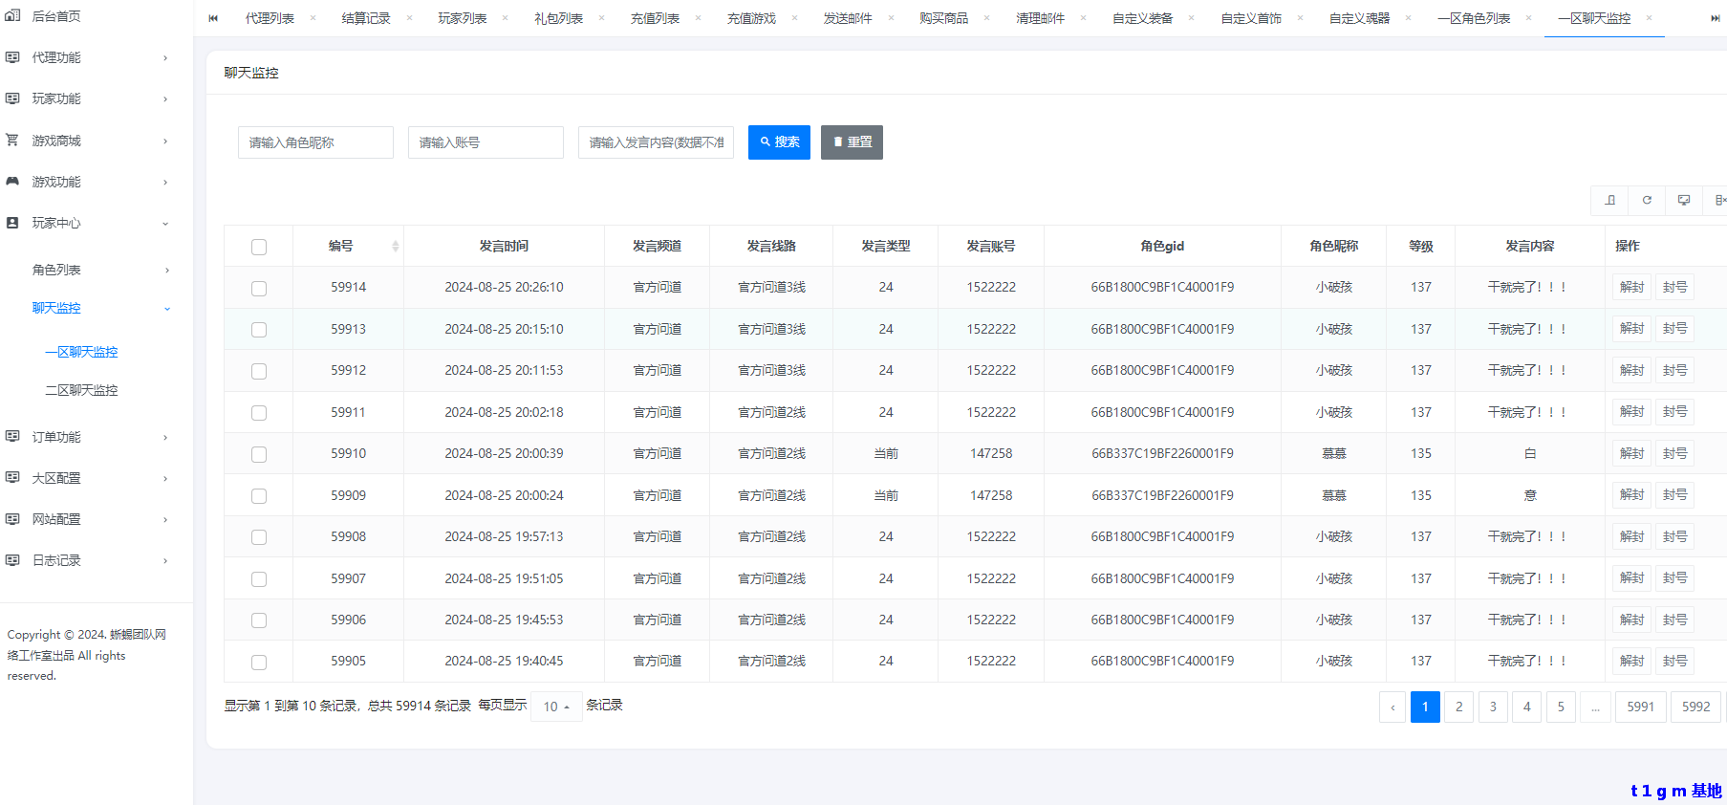This screenshot has width=1727, height=805.
Task: Close the 玩家列表 tab
Action: click(x=505, y=18)
